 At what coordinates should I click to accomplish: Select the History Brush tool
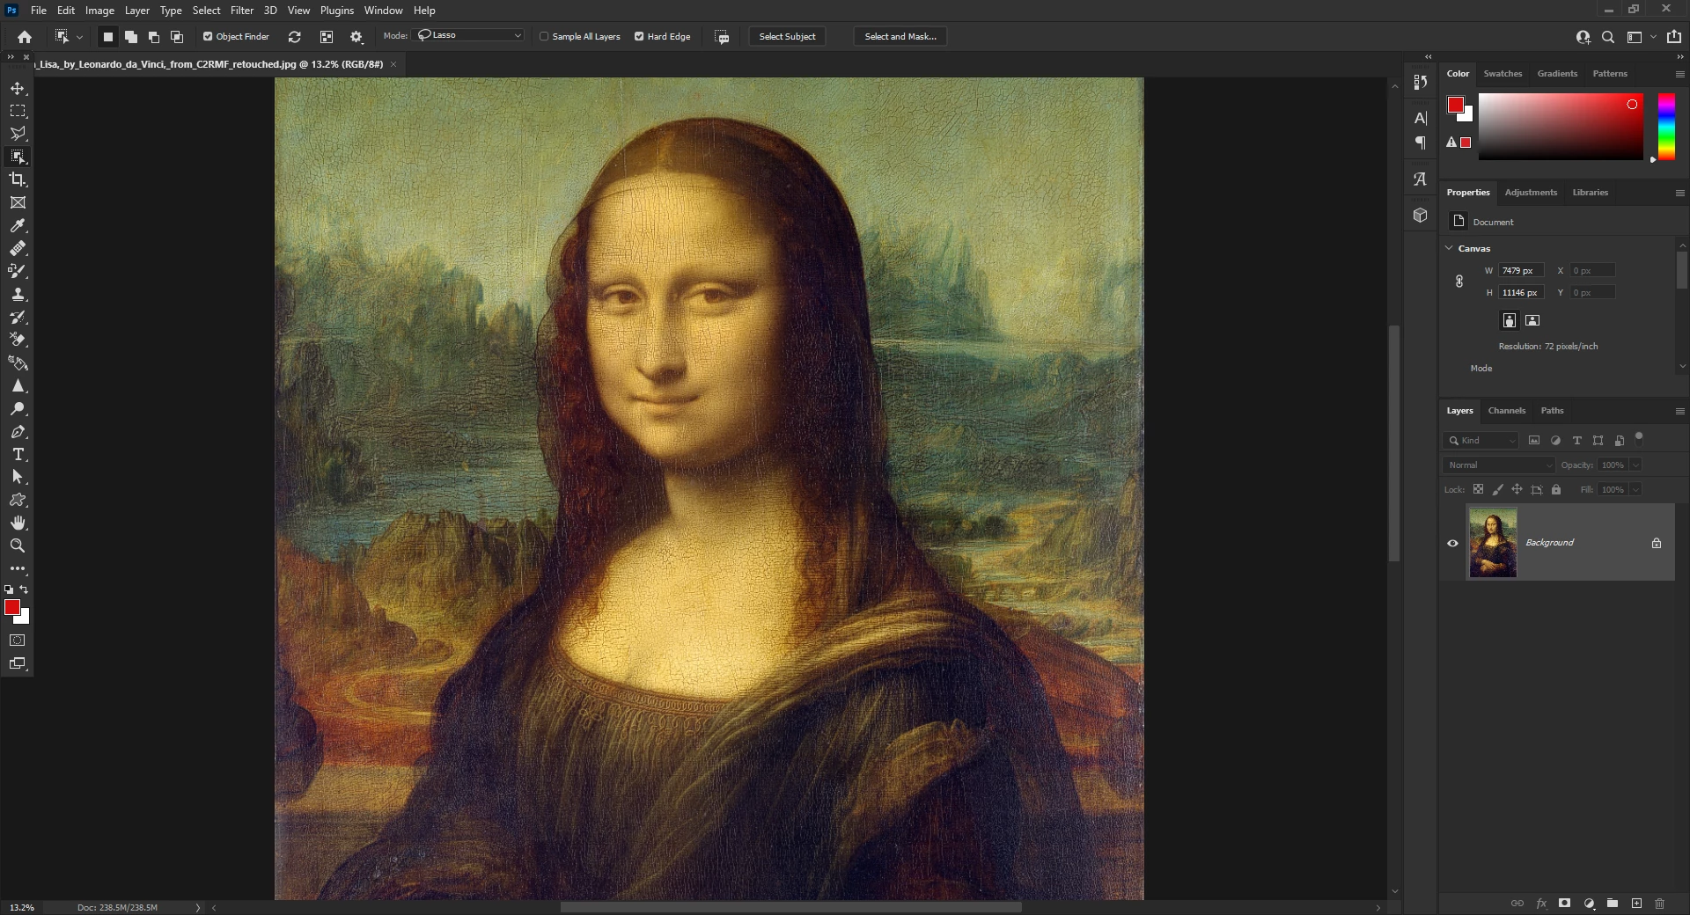[x=18, y=317]
